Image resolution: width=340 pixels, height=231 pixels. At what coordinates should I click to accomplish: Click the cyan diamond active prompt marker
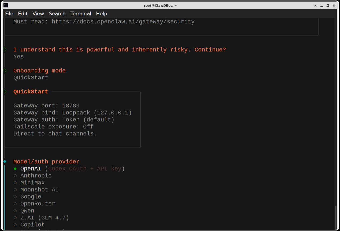5,162
